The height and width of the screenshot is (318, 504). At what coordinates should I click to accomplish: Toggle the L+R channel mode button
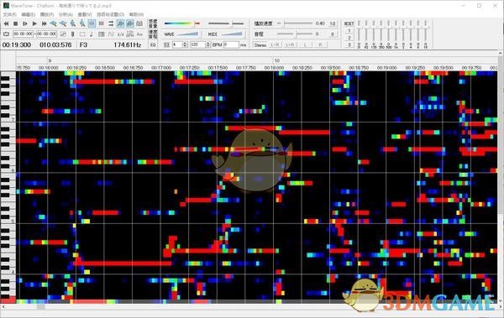point(291,45)
